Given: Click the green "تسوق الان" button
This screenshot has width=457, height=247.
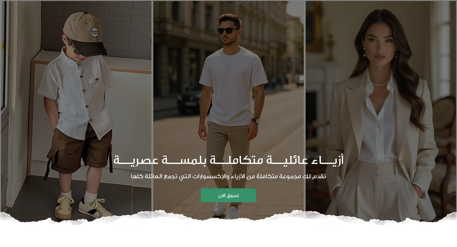Looking at the screenshot, I should tap(228, 195).
